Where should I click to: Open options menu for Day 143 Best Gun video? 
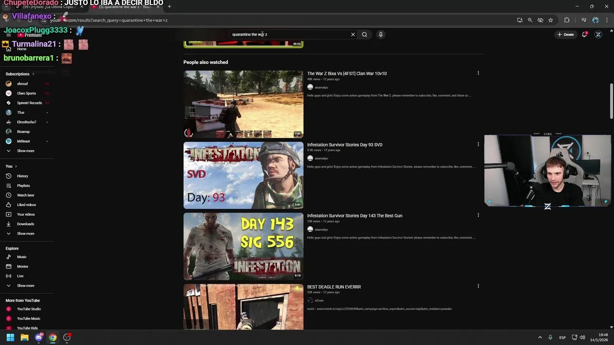pyautogui.click(x=478, y=215)
